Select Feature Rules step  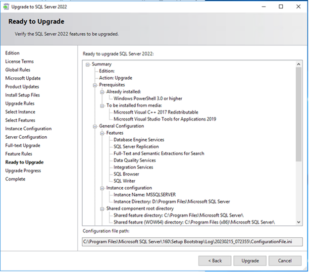coord(19,154)
